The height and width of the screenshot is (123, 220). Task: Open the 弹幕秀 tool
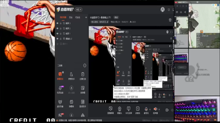(x=71, y=104)
